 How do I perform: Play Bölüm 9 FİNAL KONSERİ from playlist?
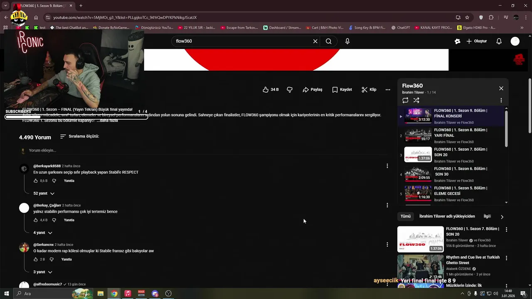[451, 116]
